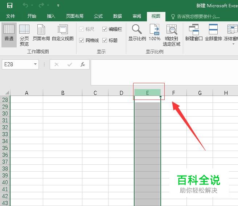
Task: Switch to the 公式 ribbon tab
Action: pos(98,16)
